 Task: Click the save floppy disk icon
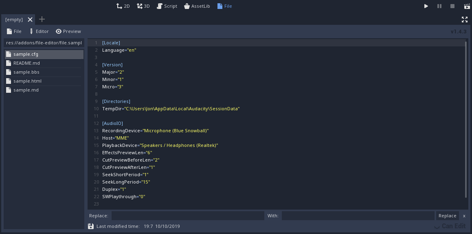[91, 226]
